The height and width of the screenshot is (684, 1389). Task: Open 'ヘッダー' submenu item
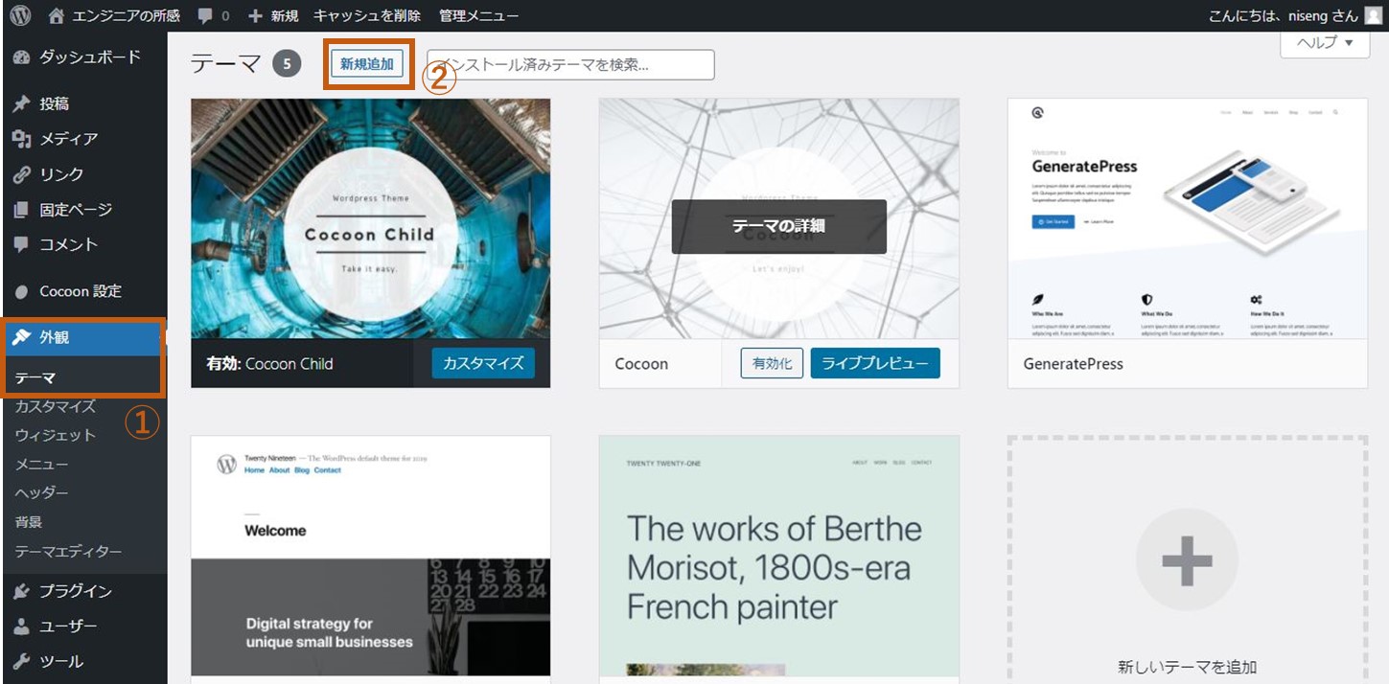click(41, 493)
